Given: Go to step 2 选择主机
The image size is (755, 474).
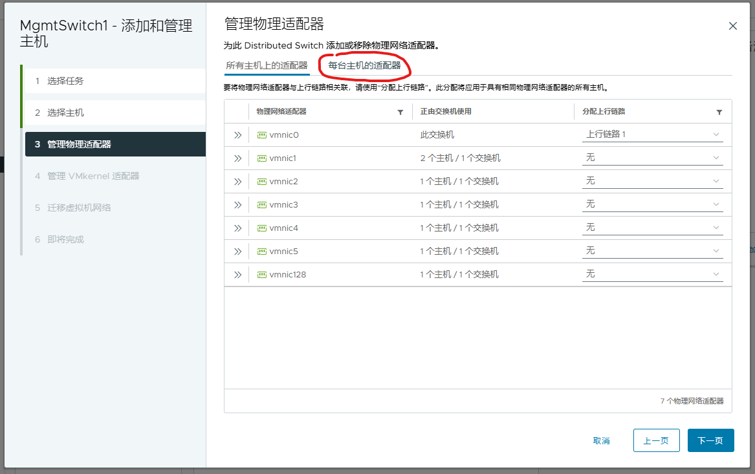Looking at the screenshot, I should click(115, 113).
